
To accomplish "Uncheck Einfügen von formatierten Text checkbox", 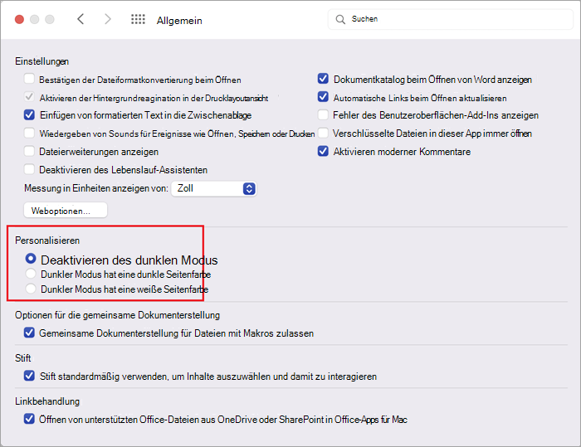I will [29, 114].
